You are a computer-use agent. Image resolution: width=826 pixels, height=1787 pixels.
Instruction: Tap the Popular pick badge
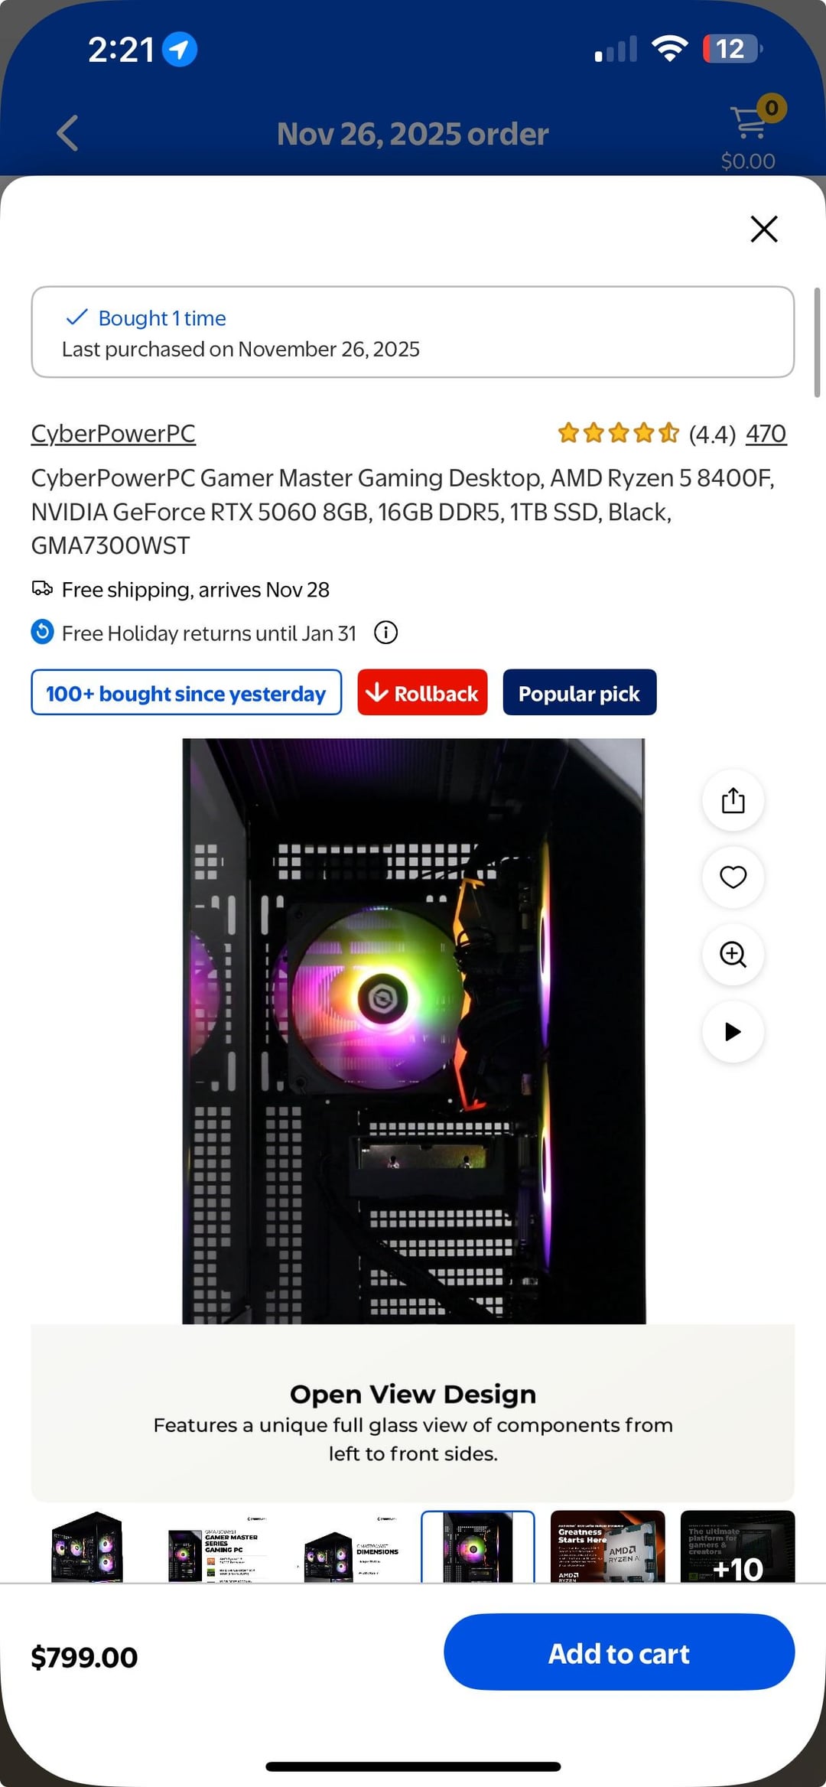(x=580, y=692)
